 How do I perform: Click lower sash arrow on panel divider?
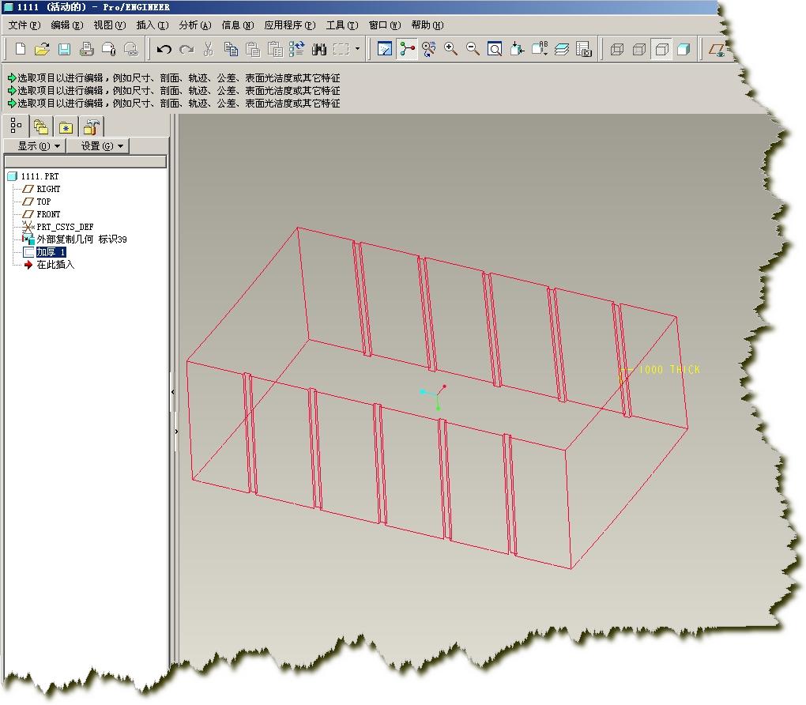click(176, 432)
